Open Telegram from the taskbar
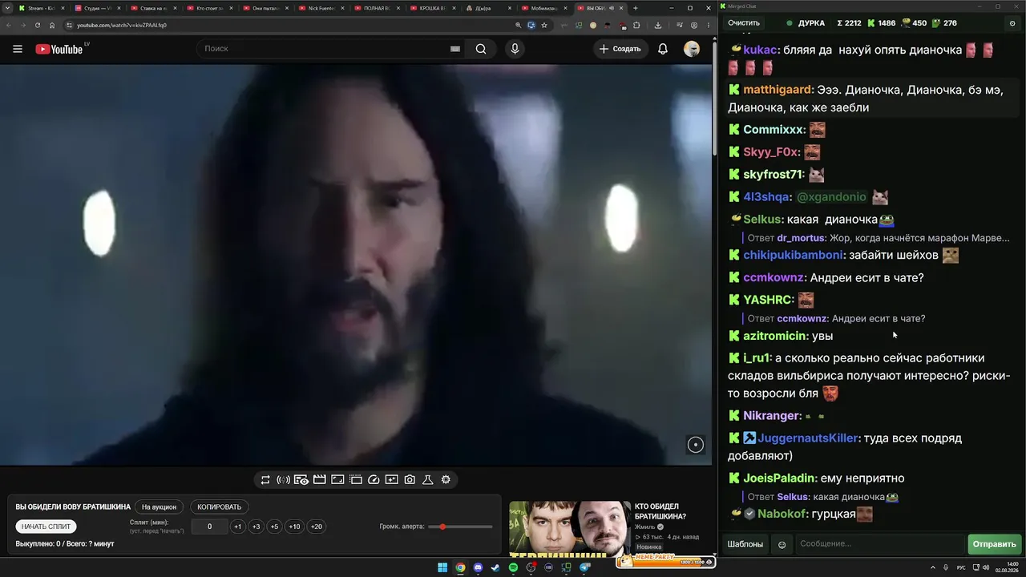Image resolution: width=1026 pixels, height=577 pixels. 584,567
